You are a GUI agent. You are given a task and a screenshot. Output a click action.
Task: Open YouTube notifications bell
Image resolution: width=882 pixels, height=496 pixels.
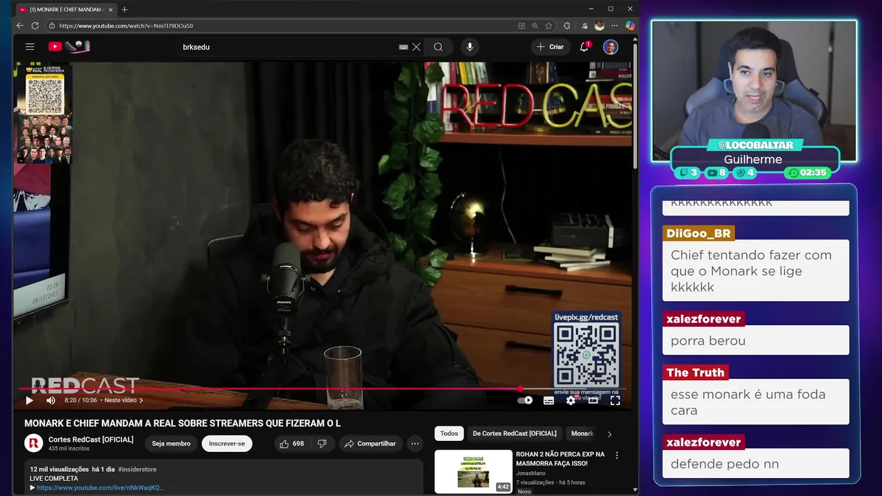(x=584, y=47)
